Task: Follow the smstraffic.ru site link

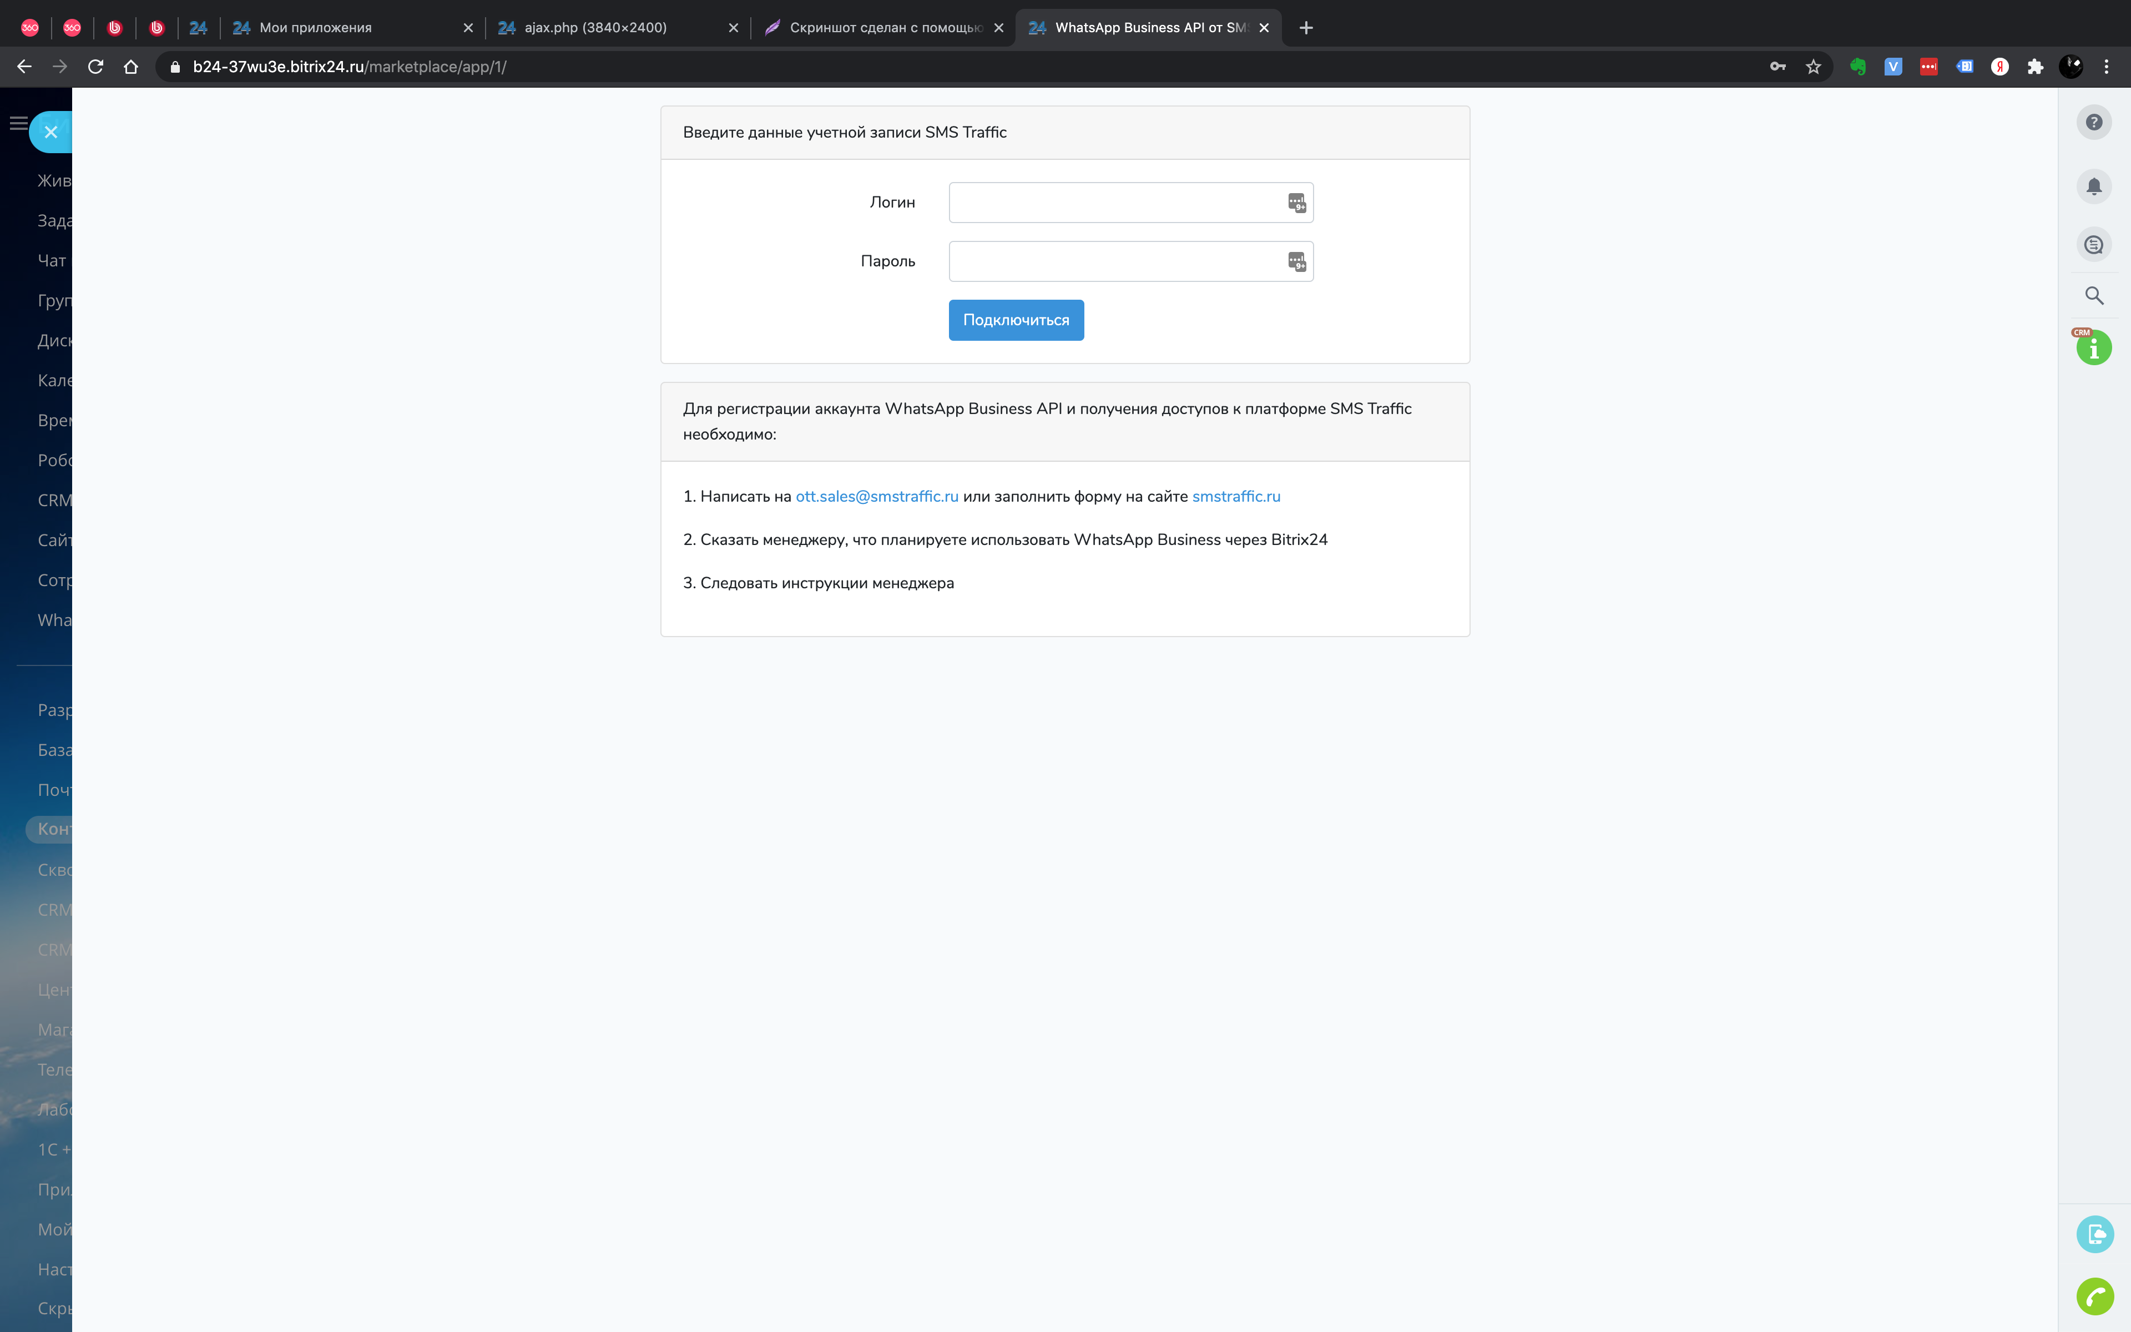Action: [1235, 496]
